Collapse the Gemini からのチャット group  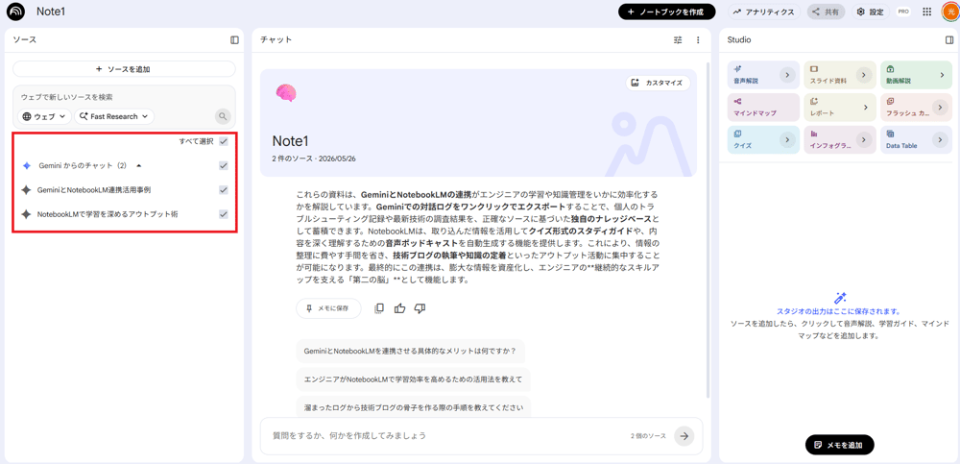139,165
